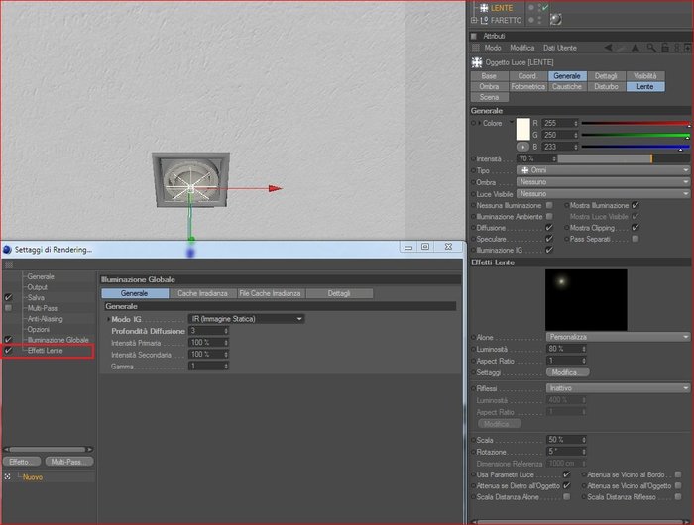Click the Modifica button next to Settaggi
The width and height of the screenshot is (694, 525).
click(567, 372)
